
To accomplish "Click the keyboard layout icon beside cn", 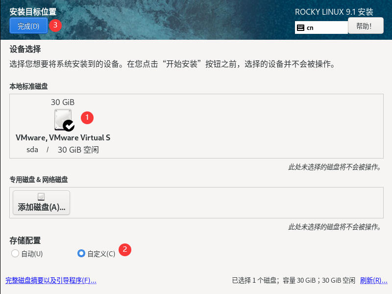I will tap(300, 27).
